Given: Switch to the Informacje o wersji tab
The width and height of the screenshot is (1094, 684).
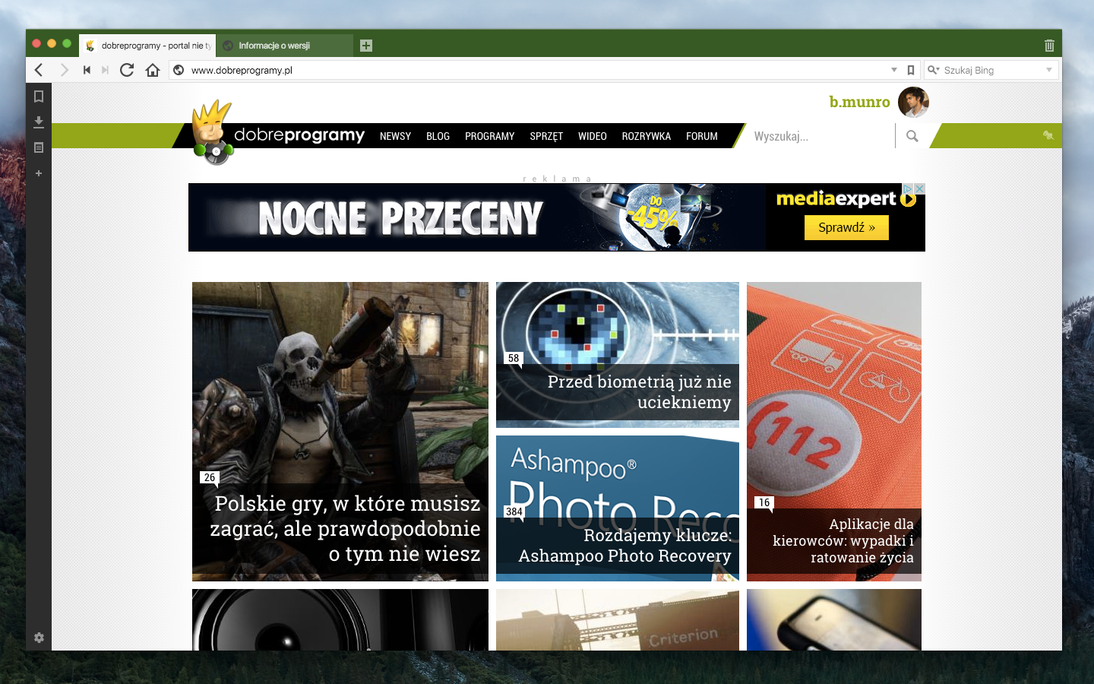Looking at the screenshot, I should 285,46.
